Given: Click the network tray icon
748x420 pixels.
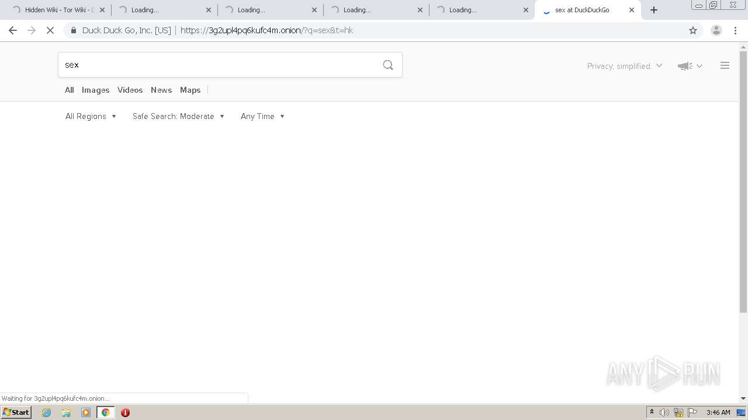Looking at the screenshot, I should coord(678,412).
